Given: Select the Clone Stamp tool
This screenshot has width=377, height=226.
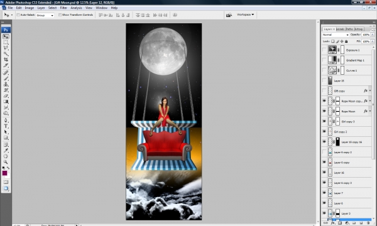Looking at the screenshot, I should click(6, 84).
